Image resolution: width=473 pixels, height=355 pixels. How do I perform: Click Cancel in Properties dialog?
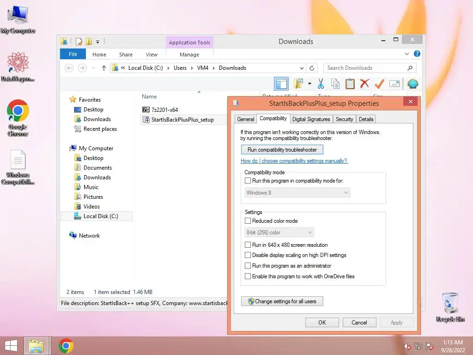tap(359, 322)
